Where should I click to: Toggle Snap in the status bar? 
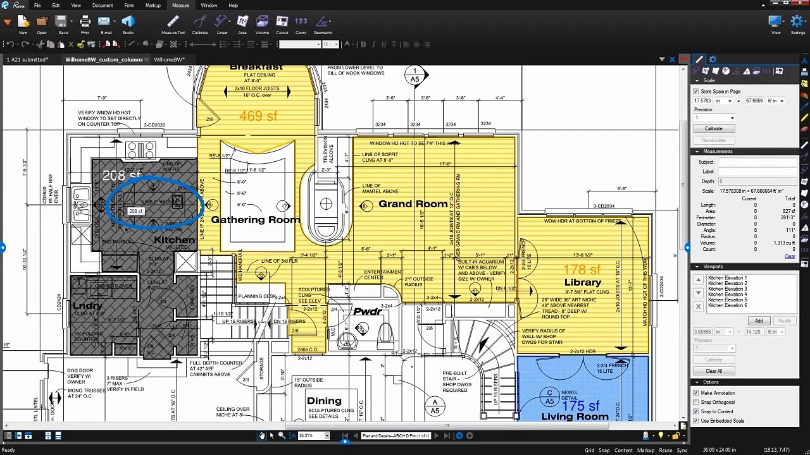[604, 451]
